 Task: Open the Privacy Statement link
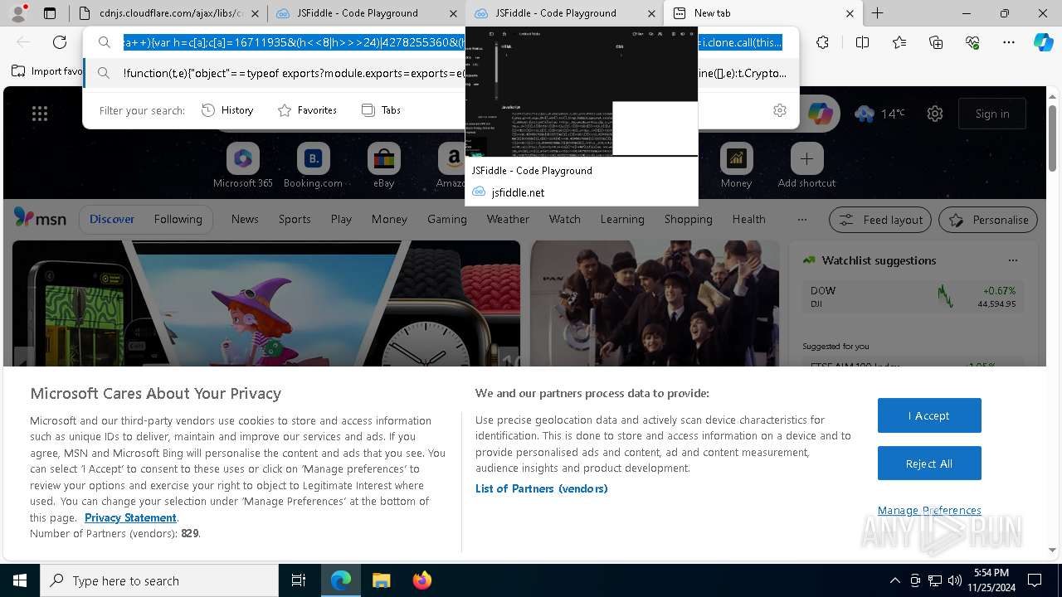click(x=130, y=517)
